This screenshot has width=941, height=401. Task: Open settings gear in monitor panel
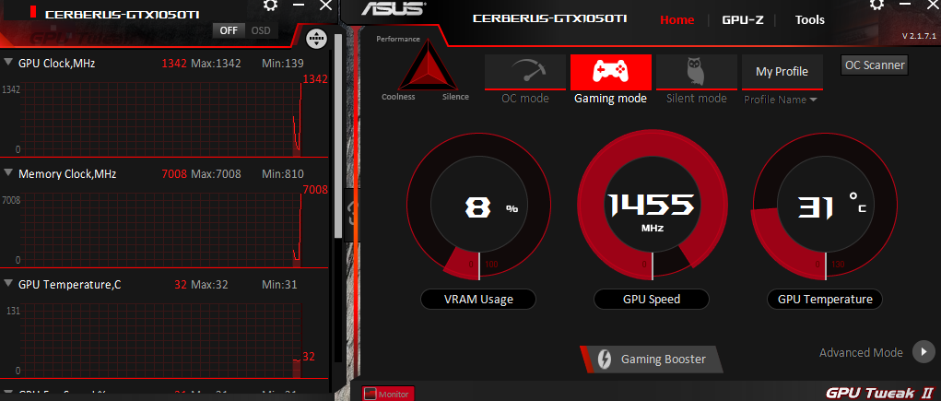tap(271, 6)
